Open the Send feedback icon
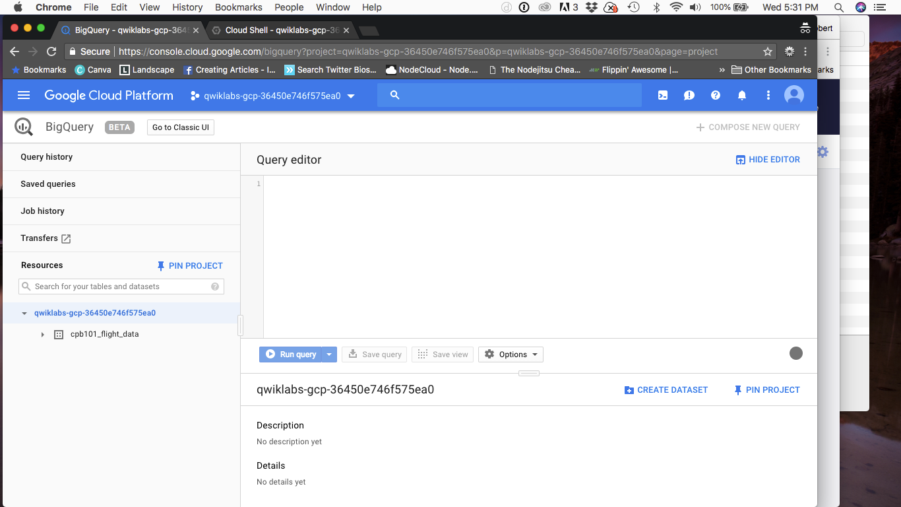901x507 pixels. click(689, 95)
